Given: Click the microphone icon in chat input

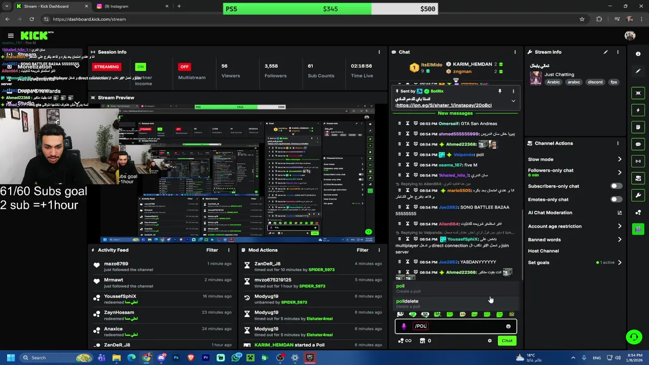Looking at the screenshot, I should coord(404,326).
